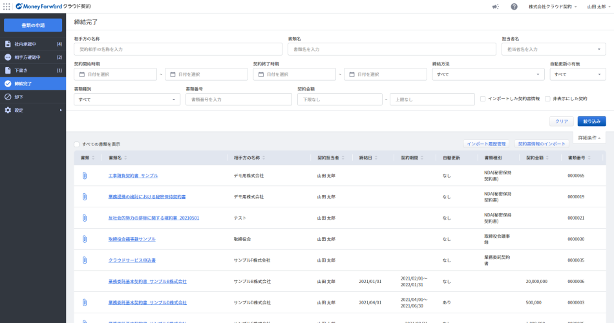Enable インポートした契約書情報 checkbox
The height and width of the screenshot is (323, 614).
(483, 99)
